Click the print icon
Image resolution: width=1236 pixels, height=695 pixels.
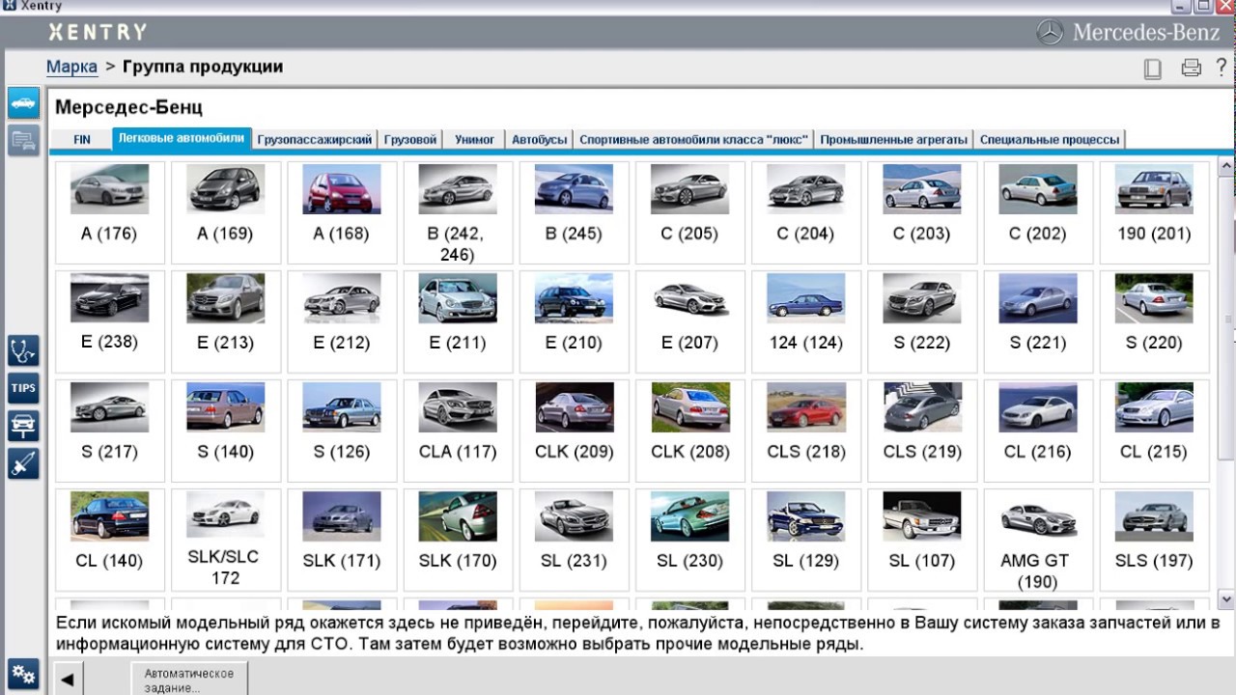pyautogui.click(x=1191, y=69)
